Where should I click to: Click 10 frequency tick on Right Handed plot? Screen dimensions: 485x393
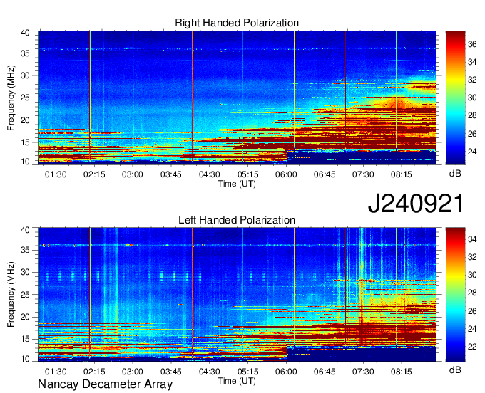[x=25, y=162]
